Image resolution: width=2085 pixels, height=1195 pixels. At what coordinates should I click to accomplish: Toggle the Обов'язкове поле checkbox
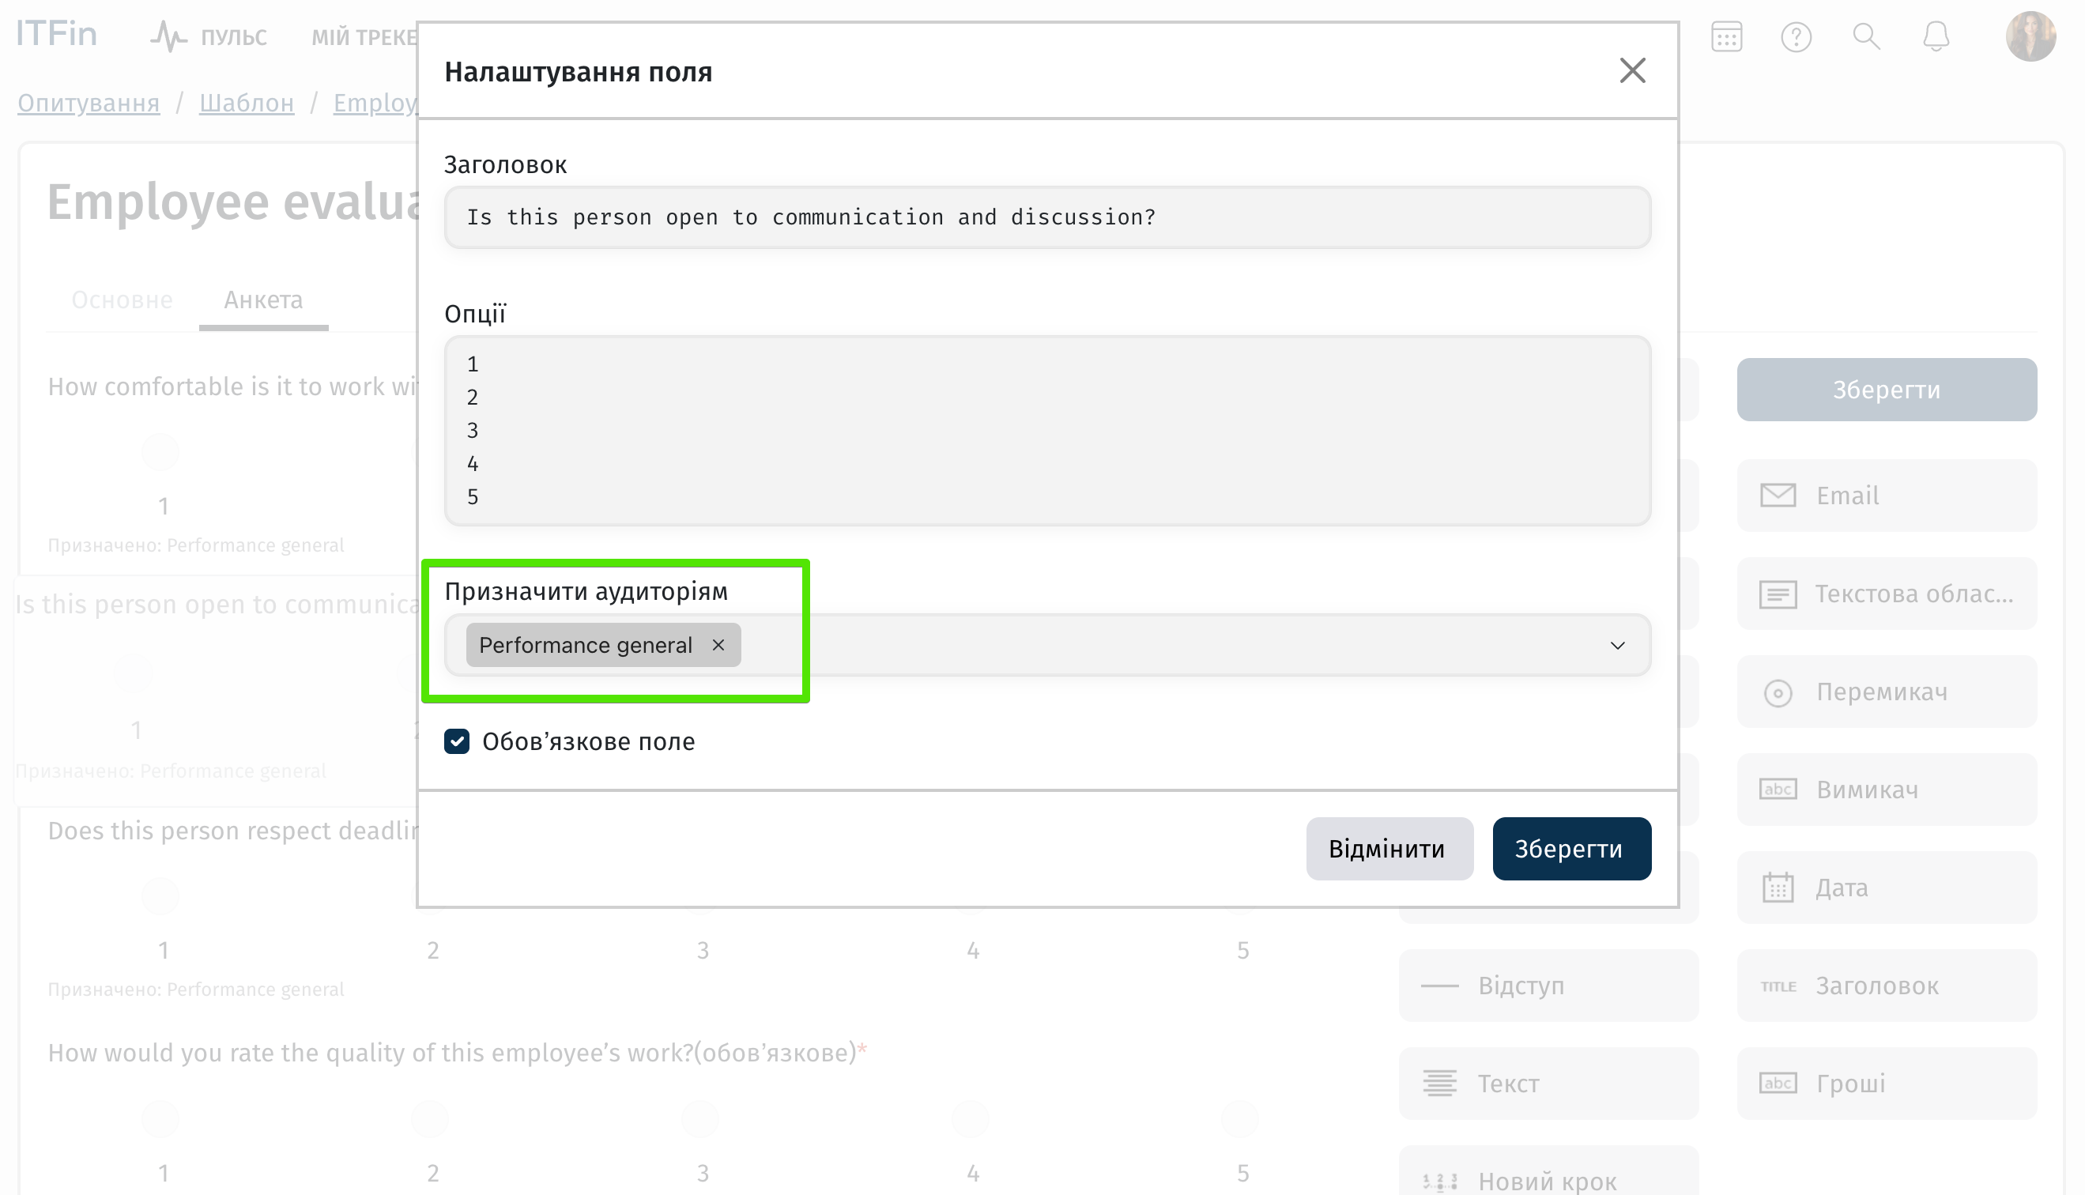[457, 742]
